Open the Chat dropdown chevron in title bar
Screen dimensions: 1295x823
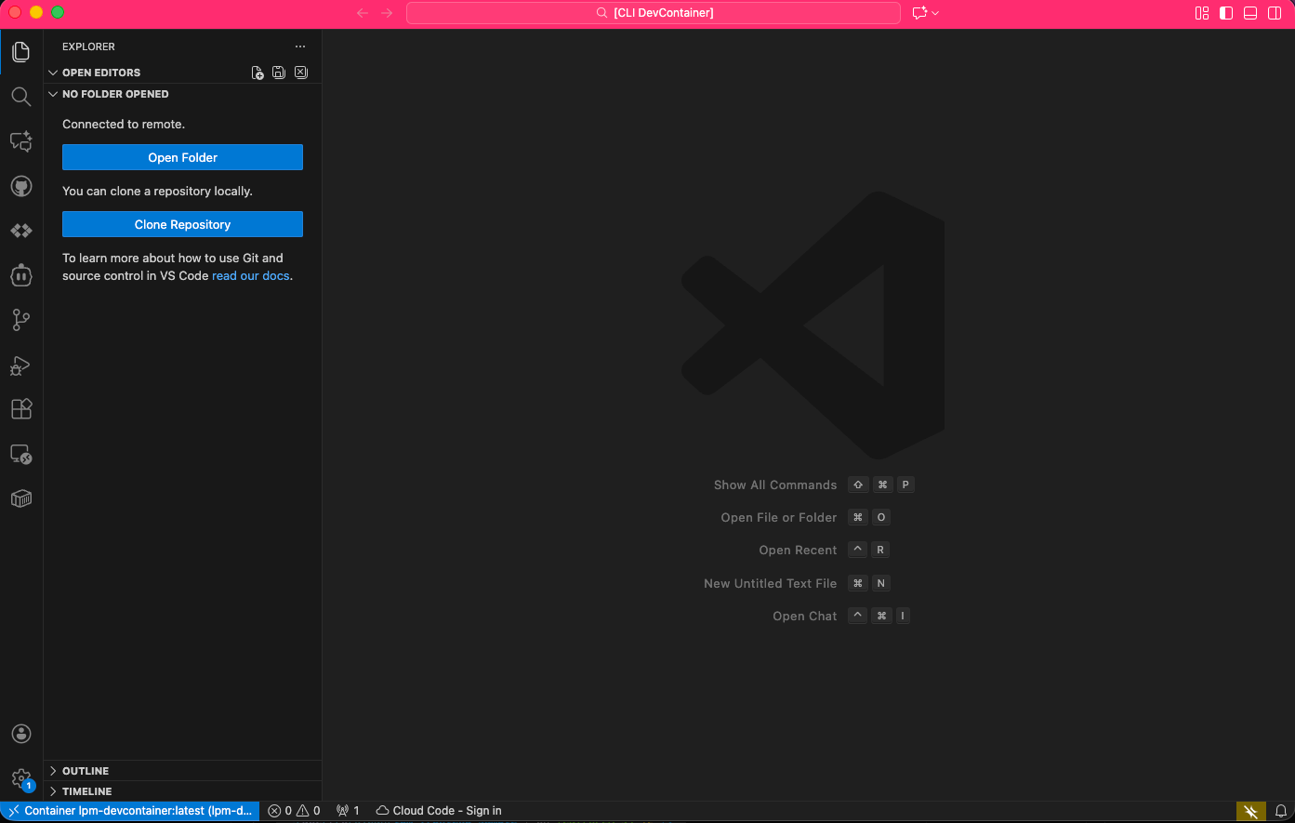coord(935,13)
